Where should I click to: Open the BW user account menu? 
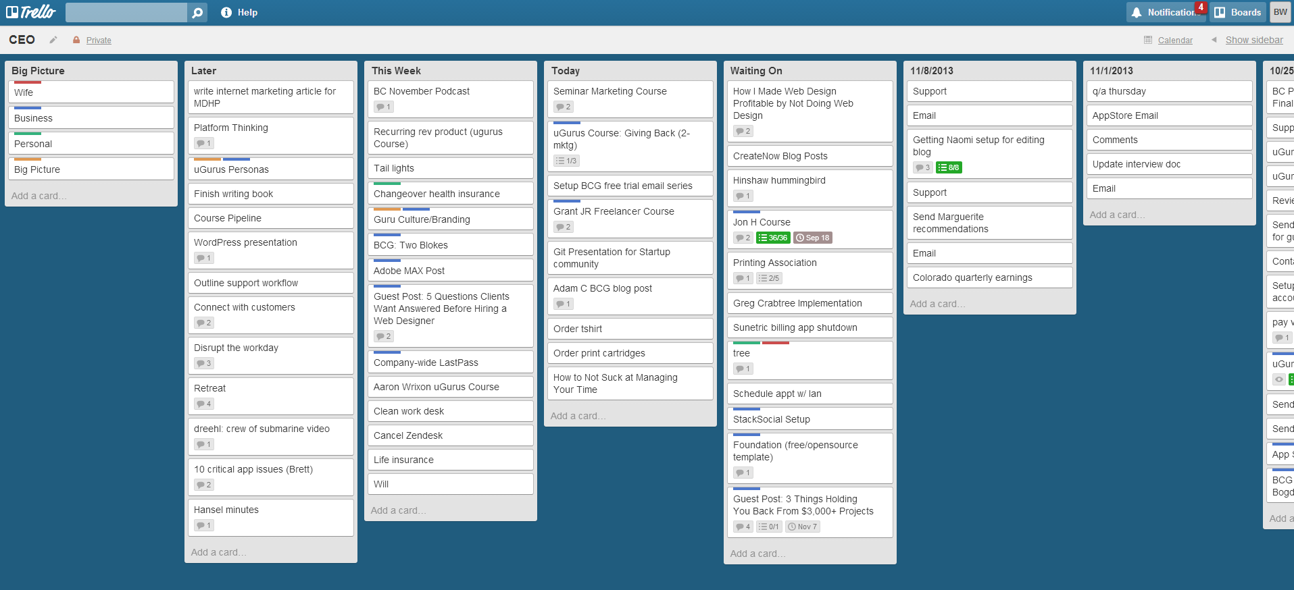click(x=1280, y=12)
